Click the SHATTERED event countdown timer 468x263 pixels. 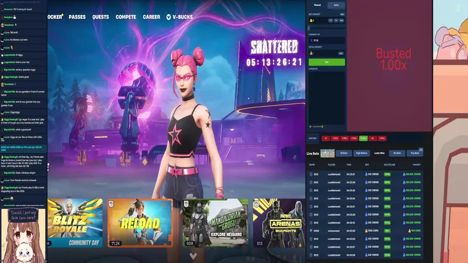pyautogui.click(x=274, y=62)
